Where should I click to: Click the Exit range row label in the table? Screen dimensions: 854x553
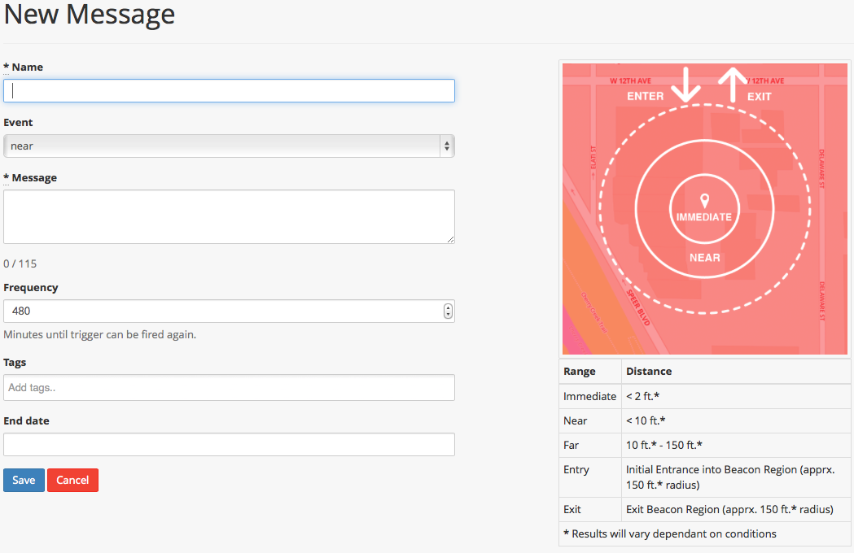[x=572, y=509]
